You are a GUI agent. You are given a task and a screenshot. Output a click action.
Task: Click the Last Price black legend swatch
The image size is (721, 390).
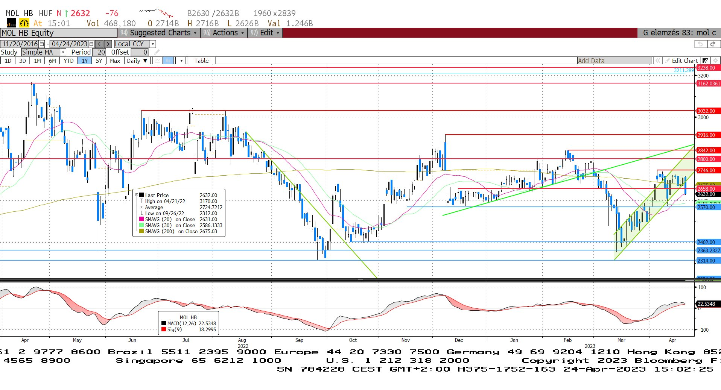point(141,195)
